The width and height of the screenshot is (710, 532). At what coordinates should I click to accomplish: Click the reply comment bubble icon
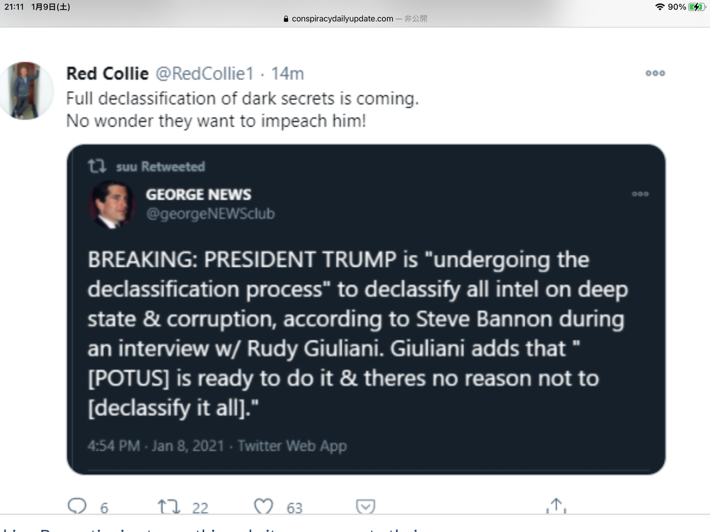(78, 506)
